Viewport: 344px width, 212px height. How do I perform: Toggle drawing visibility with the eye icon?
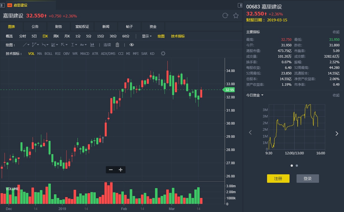[x=132, y=45]
